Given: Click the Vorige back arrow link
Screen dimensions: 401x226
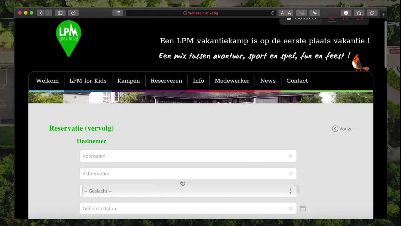Looking at the screenshot, I should click(342, 129).
